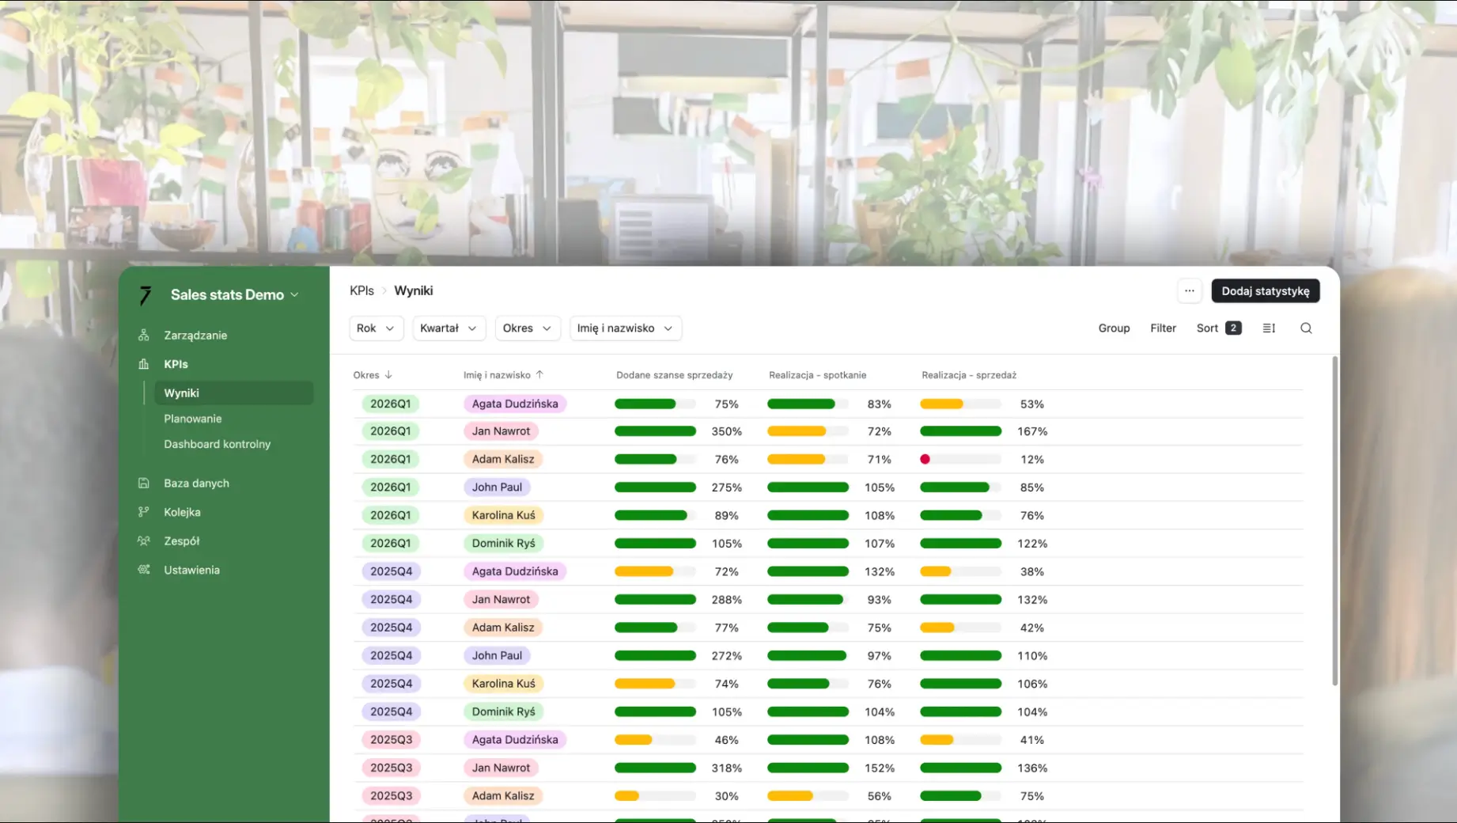Click Jan Nawrot's 350% progress bar

[655, 431]
